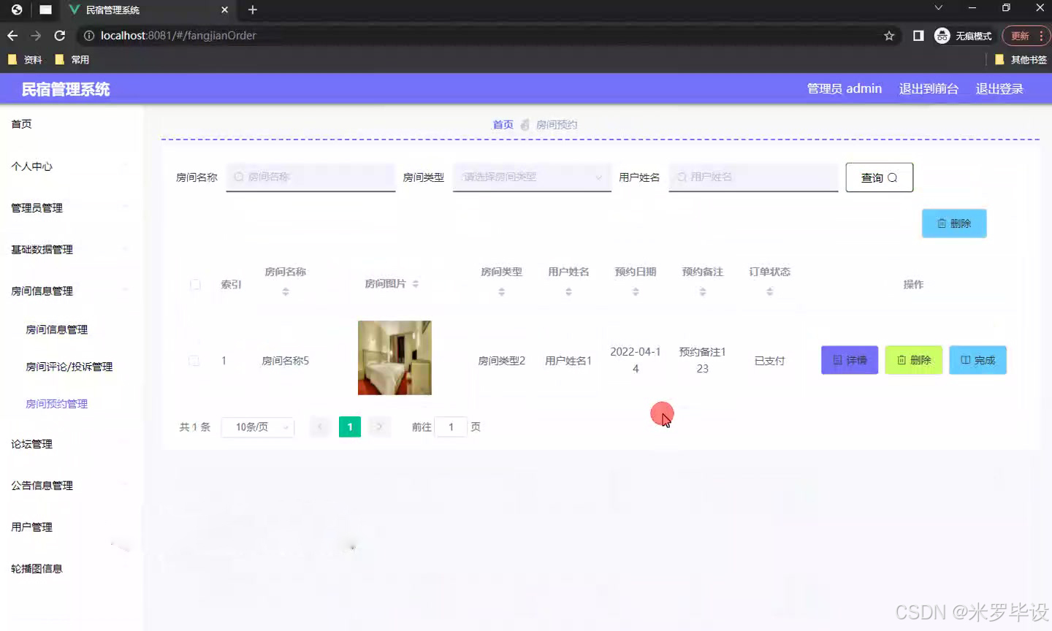Screen dimensions: 1052x631
Task: Click the sort arrows on the 预约日期 column
Action: [636, 290]
